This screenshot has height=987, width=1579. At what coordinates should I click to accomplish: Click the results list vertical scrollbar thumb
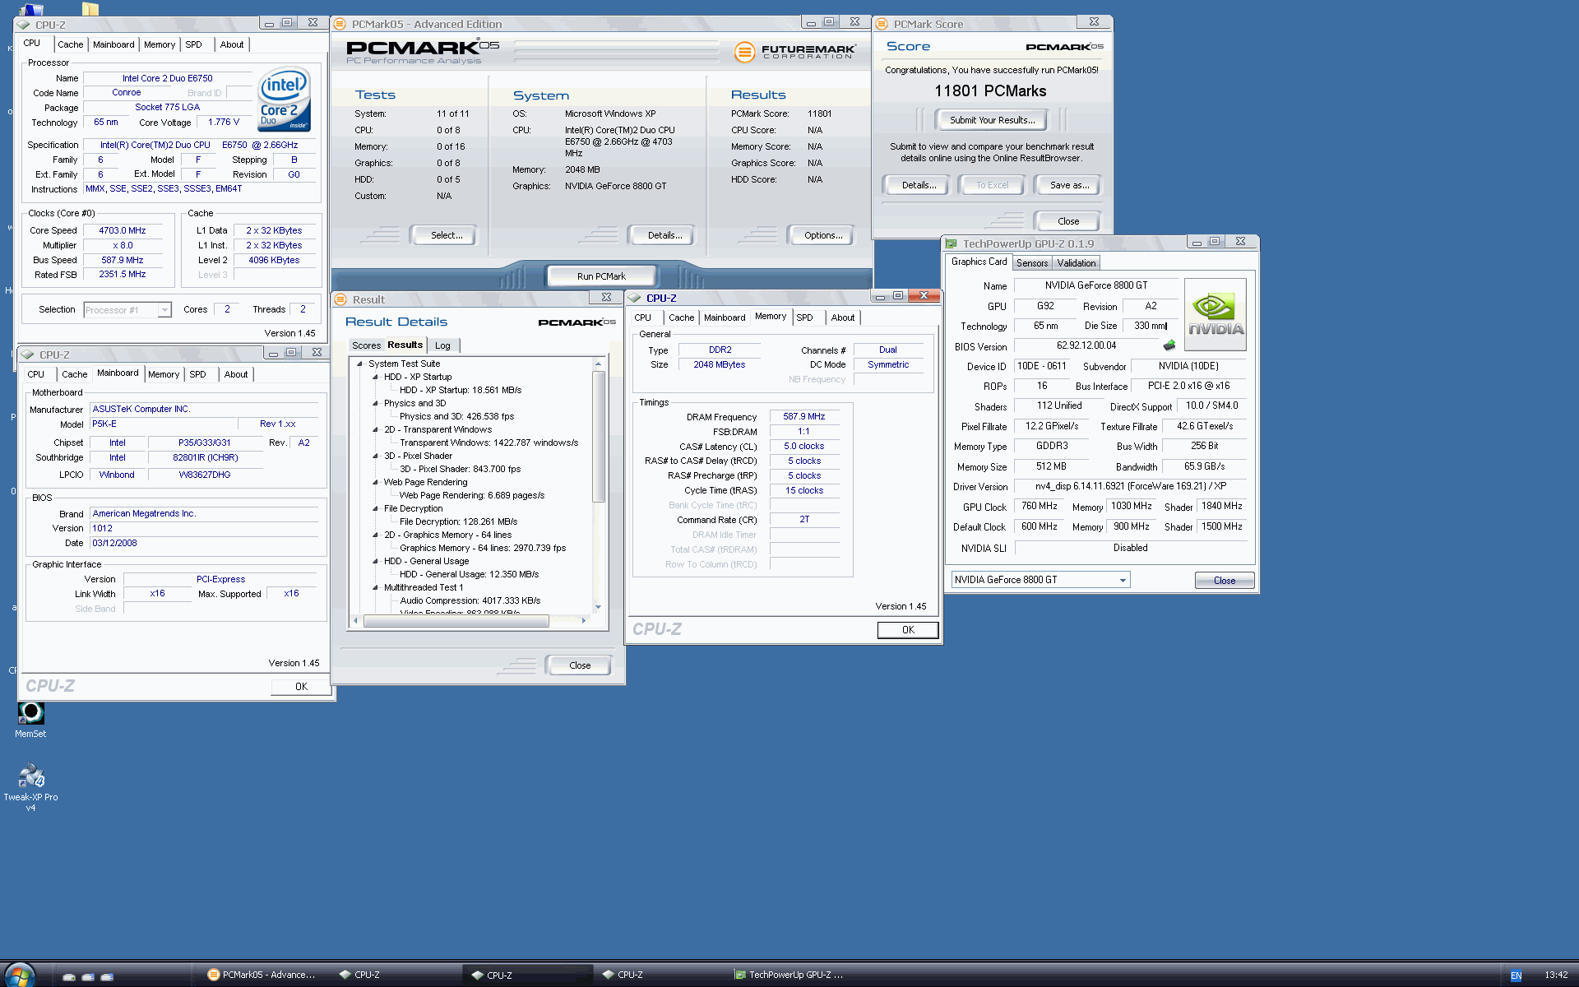599,436
